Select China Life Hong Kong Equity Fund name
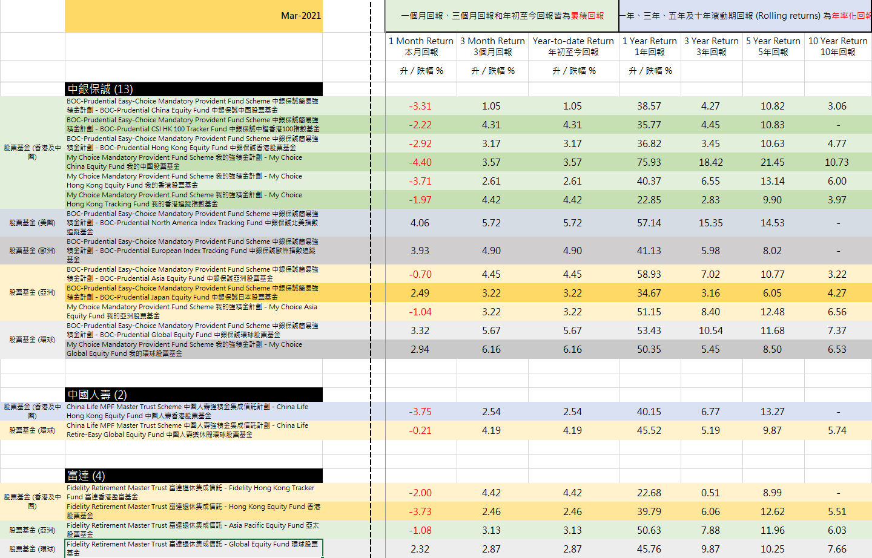872x558 pixels. 194,412
